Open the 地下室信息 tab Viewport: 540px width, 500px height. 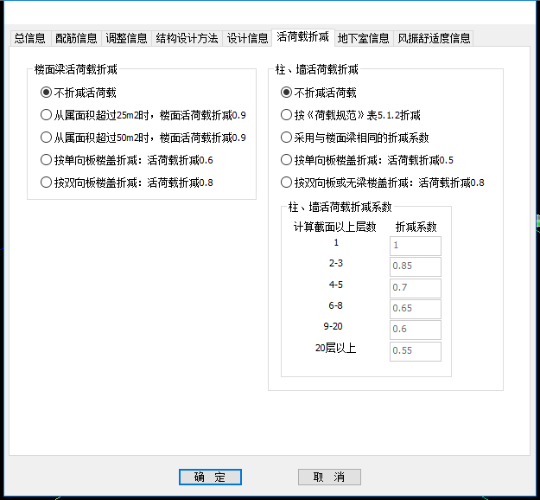[364, 38]
